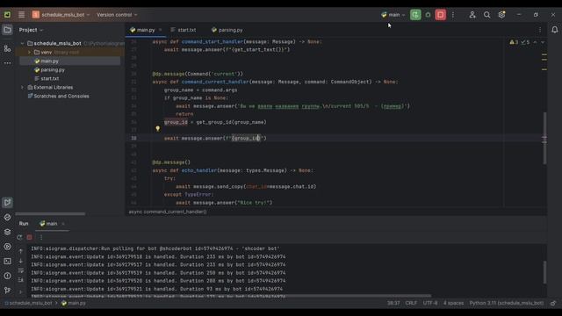The height and width of the screenshot is (316, 562).
Task: Close the main.py editor tab
Action: click(160, 30)
